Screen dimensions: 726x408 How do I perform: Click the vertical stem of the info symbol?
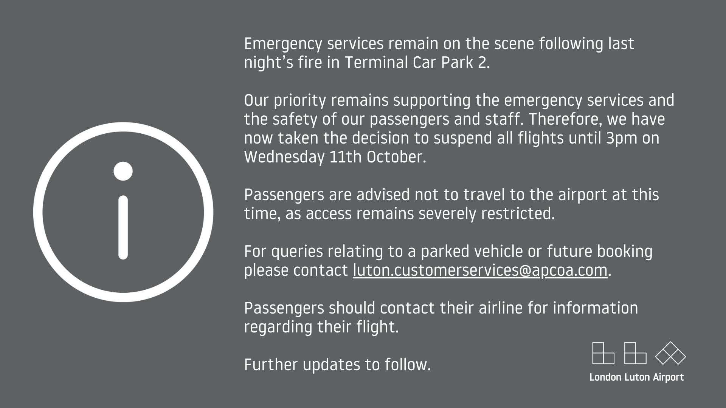point(123,227)
